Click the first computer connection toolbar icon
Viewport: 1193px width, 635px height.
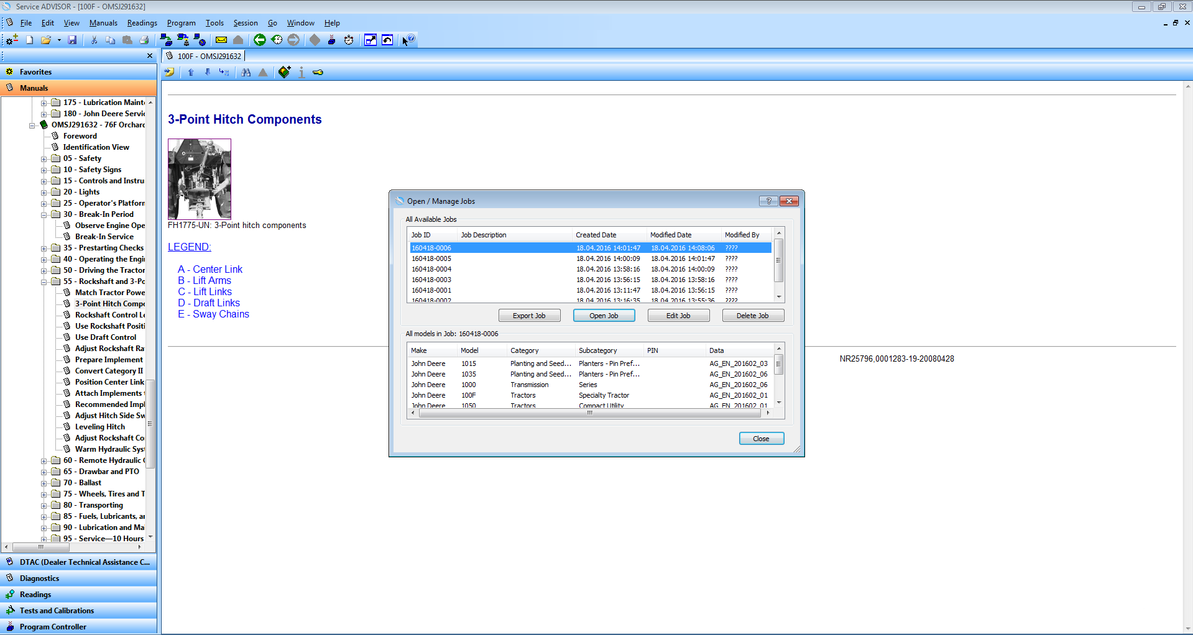click(x=166, y=40)
